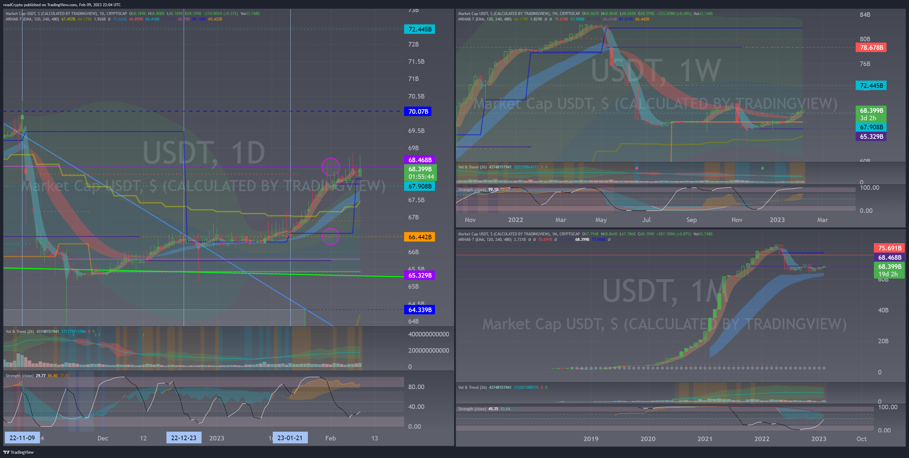Screen dimensions: 909x458
Task: Click the 64B tick on the 1D price scale
Action: tap(413, 321)
